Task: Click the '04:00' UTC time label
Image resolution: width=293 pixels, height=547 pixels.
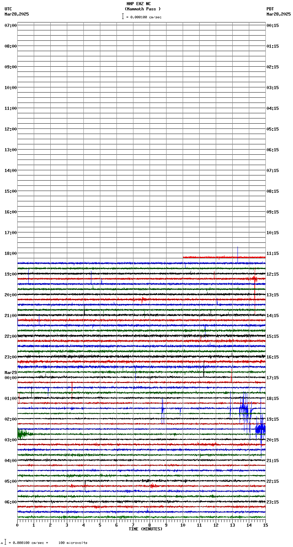Action: 11,461
